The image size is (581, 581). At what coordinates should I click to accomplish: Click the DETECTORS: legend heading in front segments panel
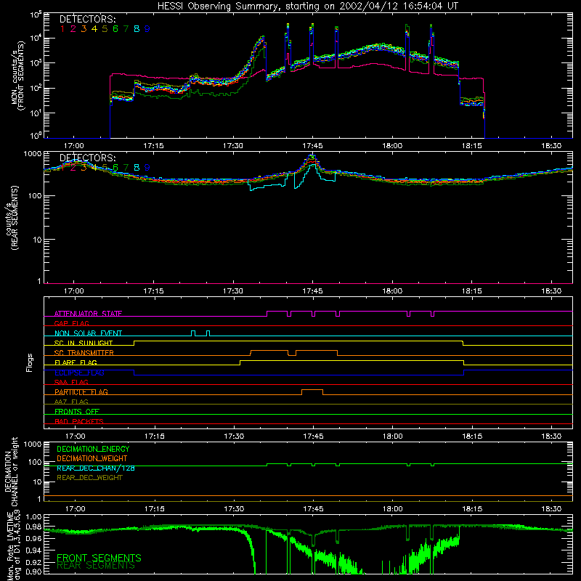point(88,20)
